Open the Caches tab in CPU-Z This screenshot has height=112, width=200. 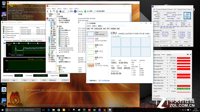[159, 9]
